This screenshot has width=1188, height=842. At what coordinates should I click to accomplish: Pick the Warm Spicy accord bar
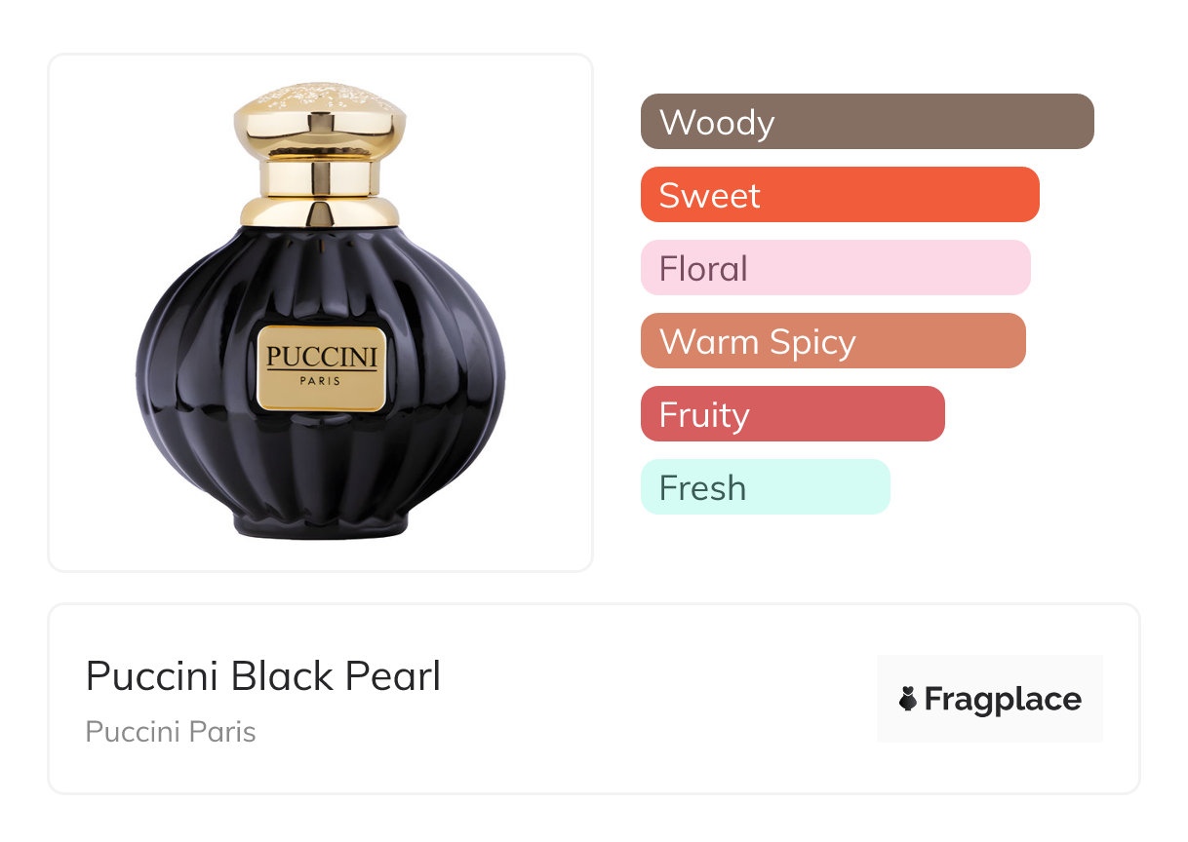(x=832, y=341)
